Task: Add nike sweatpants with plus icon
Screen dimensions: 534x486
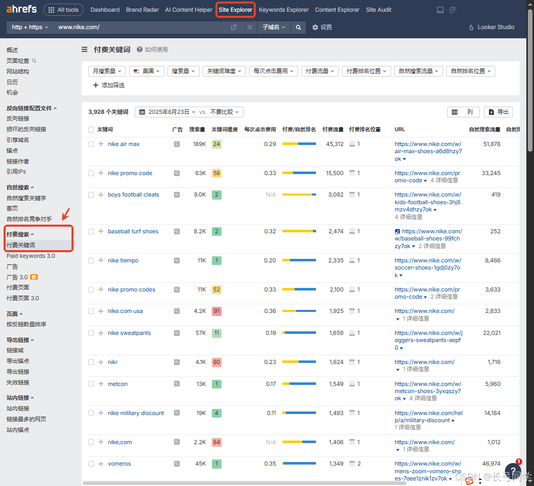Action: pyautogui.click(x=101, y=333)
